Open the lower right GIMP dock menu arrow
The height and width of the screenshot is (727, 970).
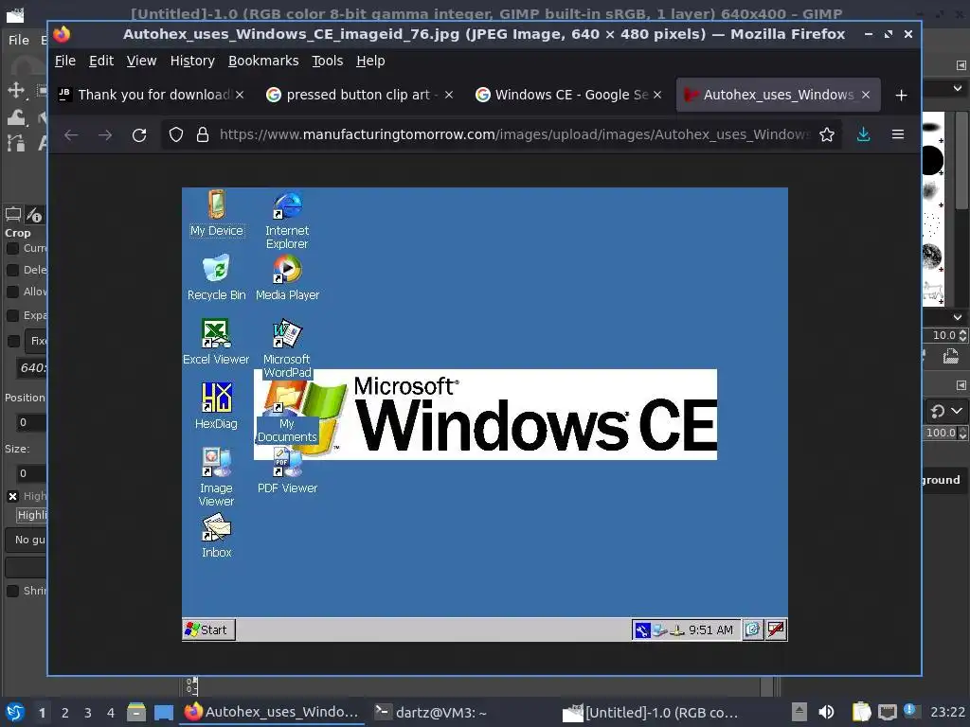[x=961, y=385]
